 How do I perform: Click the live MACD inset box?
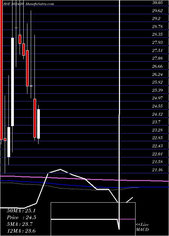(93, 219)
